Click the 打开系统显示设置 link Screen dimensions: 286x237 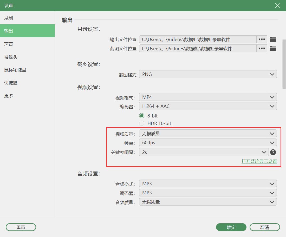point(259,161)
